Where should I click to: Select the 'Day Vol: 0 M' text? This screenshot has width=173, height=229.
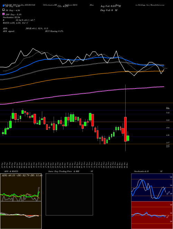tap(109, 10)
